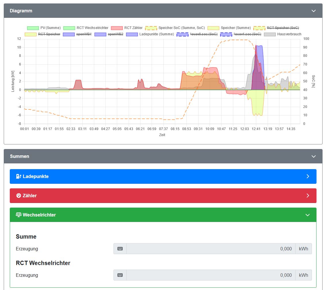Click keyboard icon beside RCT Wechselrichter Erzeugung

click(120, 275)
